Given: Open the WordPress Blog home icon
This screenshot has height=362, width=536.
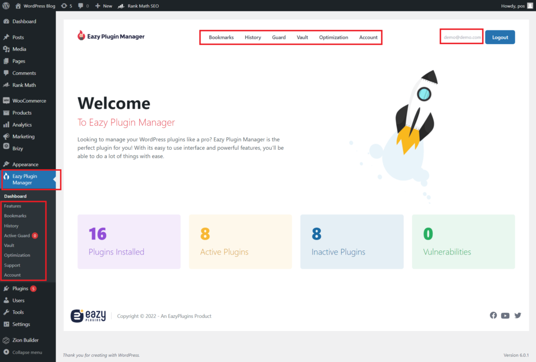Looking at the screenshot, I should click(18, 6).
